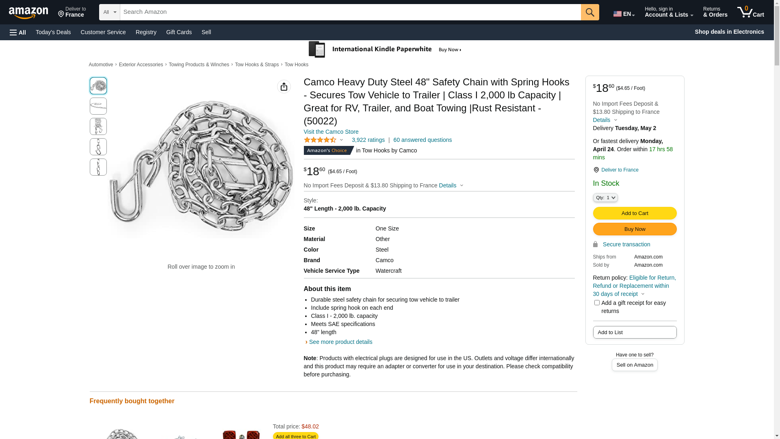Check the gift receipt checkbox
The image size is (780, 439).
[x=597, y=303]
